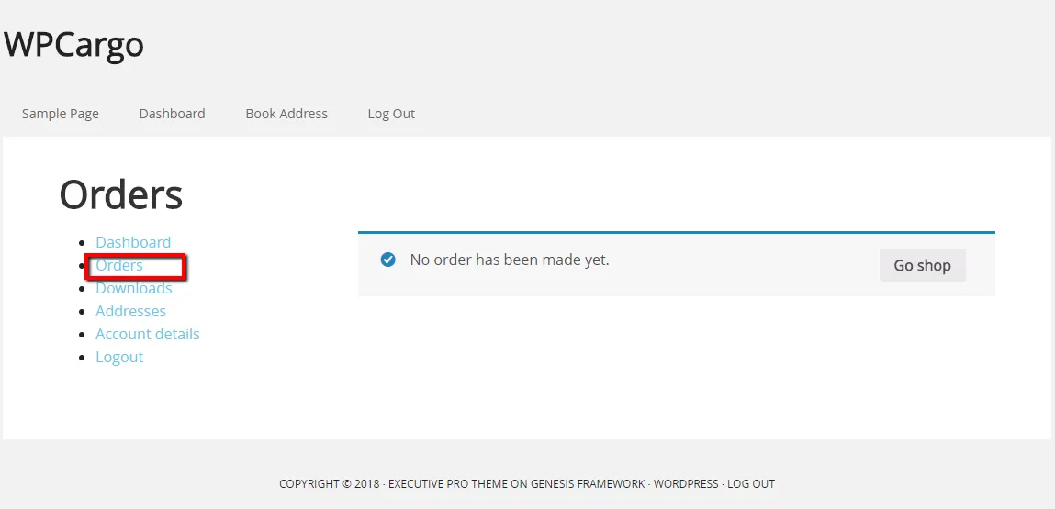
Task: Open Sample Page in top navigation
Action: (x=61, y=114)
